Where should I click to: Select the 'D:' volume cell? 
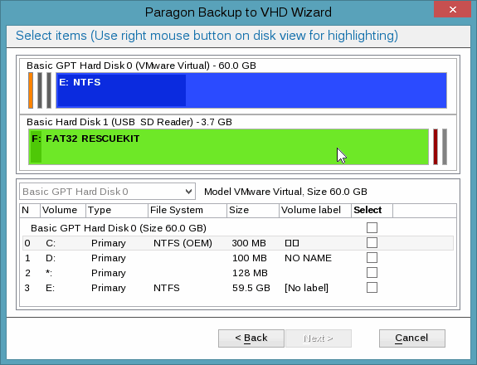(51, 258)
